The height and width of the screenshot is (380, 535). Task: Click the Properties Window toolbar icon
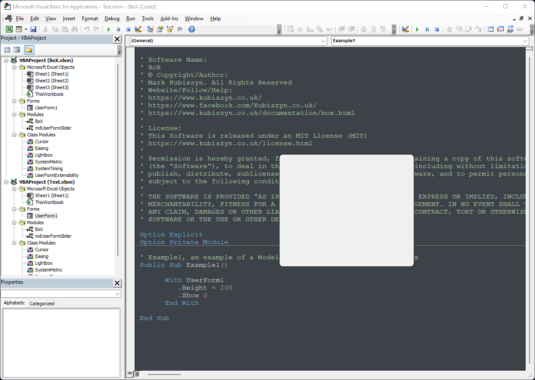tap(160, 29)
